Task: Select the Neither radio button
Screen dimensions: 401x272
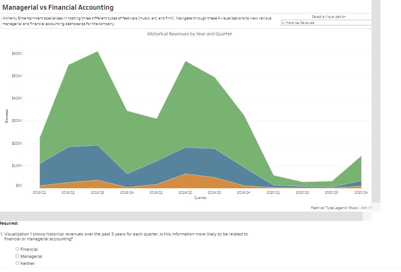Action: tap(17, 263)
